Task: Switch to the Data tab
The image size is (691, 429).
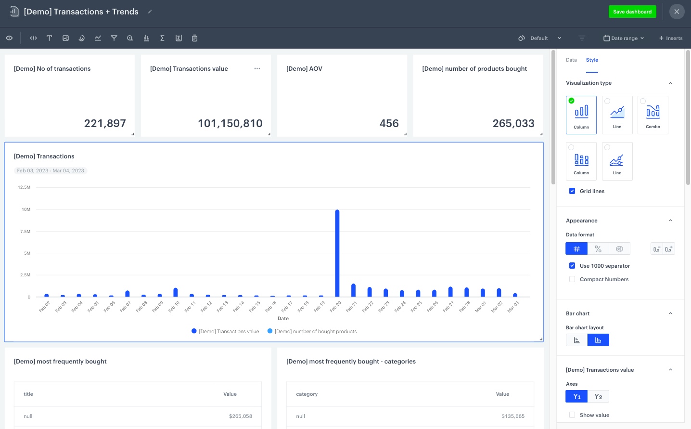Action: pyautogui.click(x=571, y=60)
